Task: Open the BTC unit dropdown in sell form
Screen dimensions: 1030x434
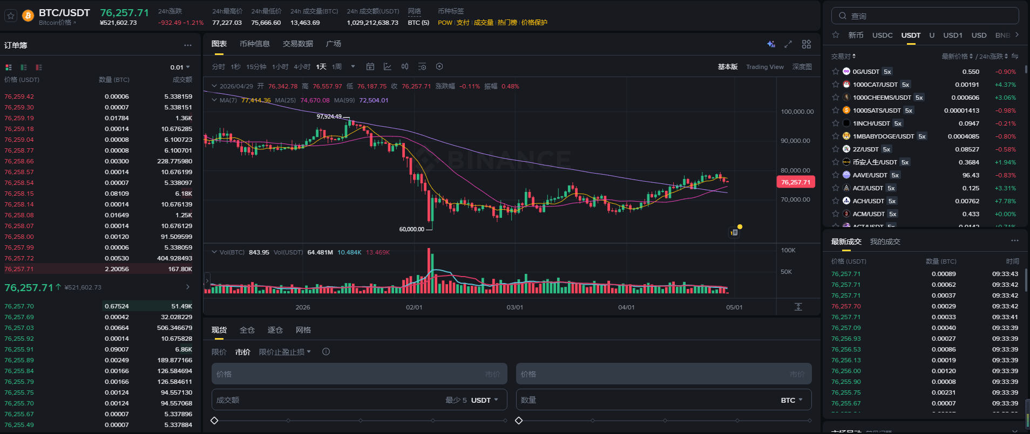Action: pyautogui.click(x=792, y=400)
